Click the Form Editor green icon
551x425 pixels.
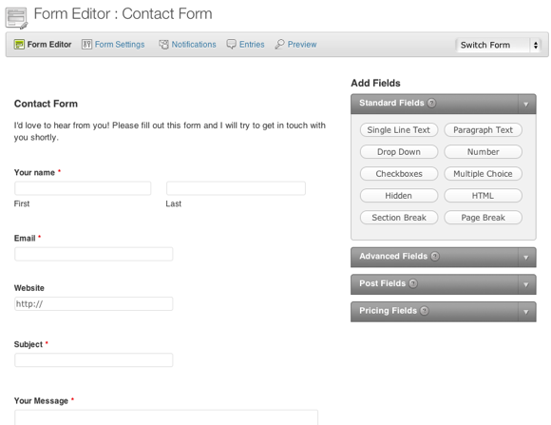[x=19, y=45]
